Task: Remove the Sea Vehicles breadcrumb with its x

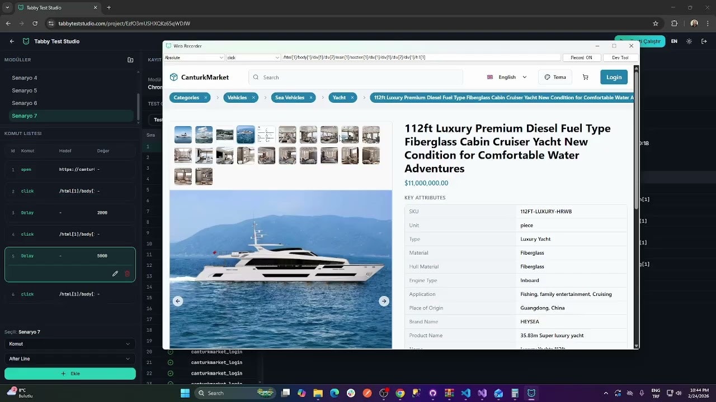Action: [x=311, y=98]
